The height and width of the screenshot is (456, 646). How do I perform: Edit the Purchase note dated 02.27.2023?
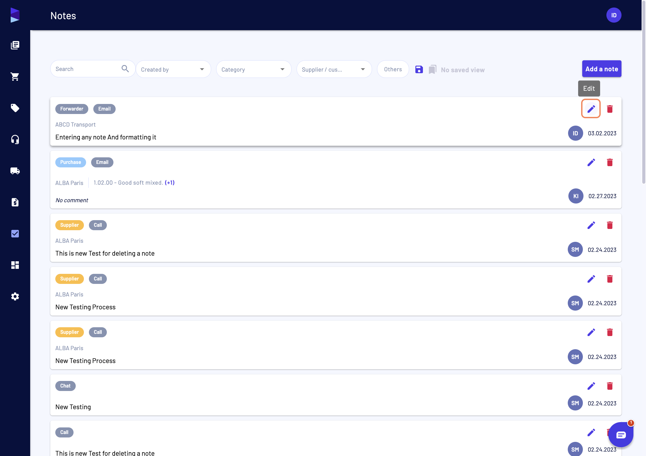(591, 162)
